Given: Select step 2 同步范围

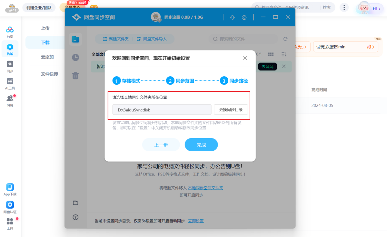Looking at the screenshot, I should click(180, 81).
